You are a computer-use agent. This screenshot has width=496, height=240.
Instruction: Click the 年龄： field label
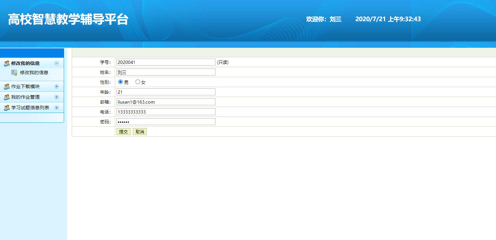pos(106,92)
